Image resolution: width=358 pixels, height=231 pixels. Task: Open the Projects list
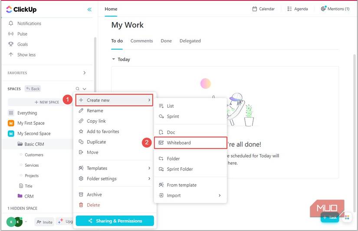click(x=32, y=176)
